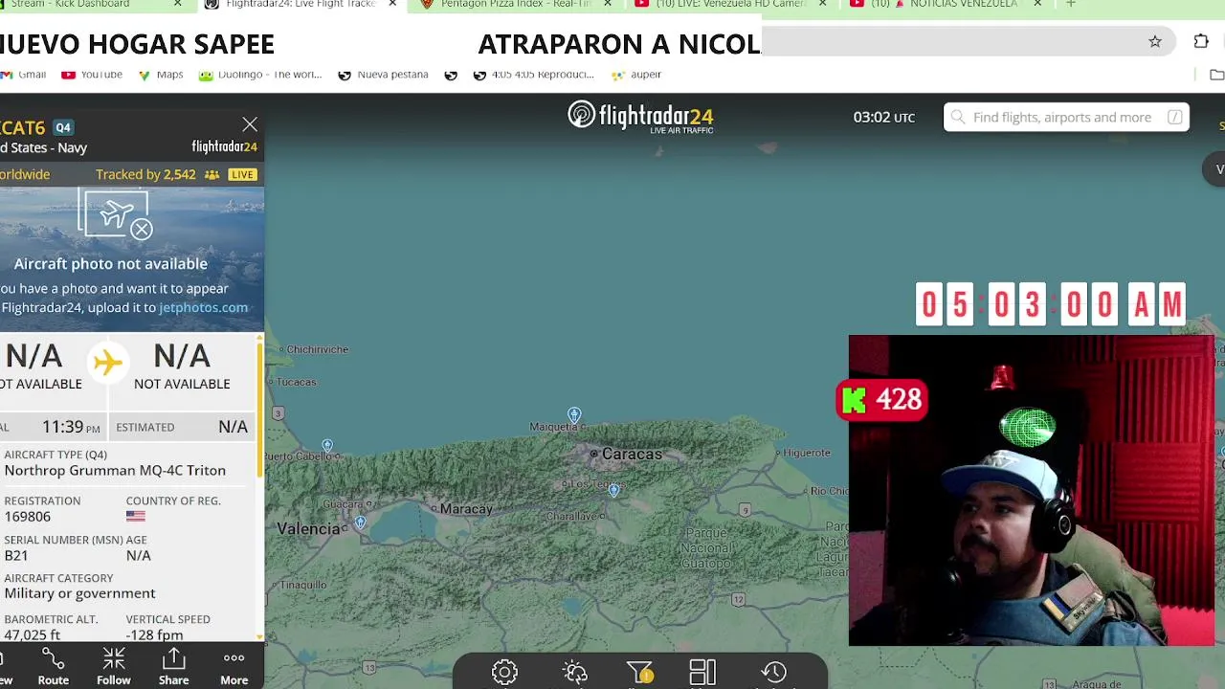
Task: Click the airport pin near Valencia
Action: point(360,522)
